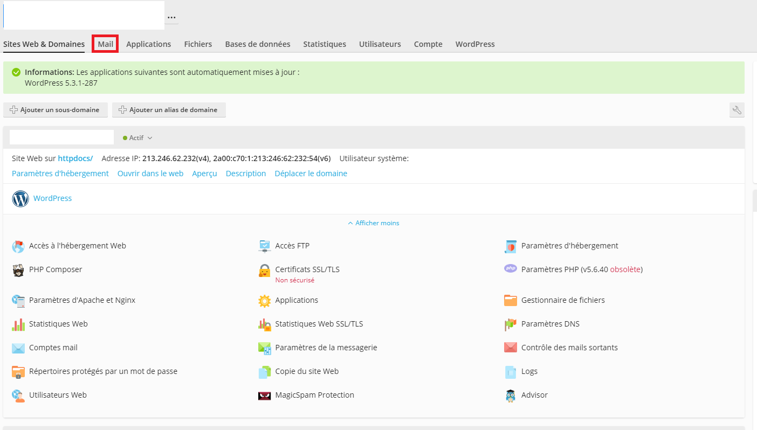Open the Fichiers tab
Image resolution: width=757 pixels, height=430 pixels.
click(x=198, y=44)
